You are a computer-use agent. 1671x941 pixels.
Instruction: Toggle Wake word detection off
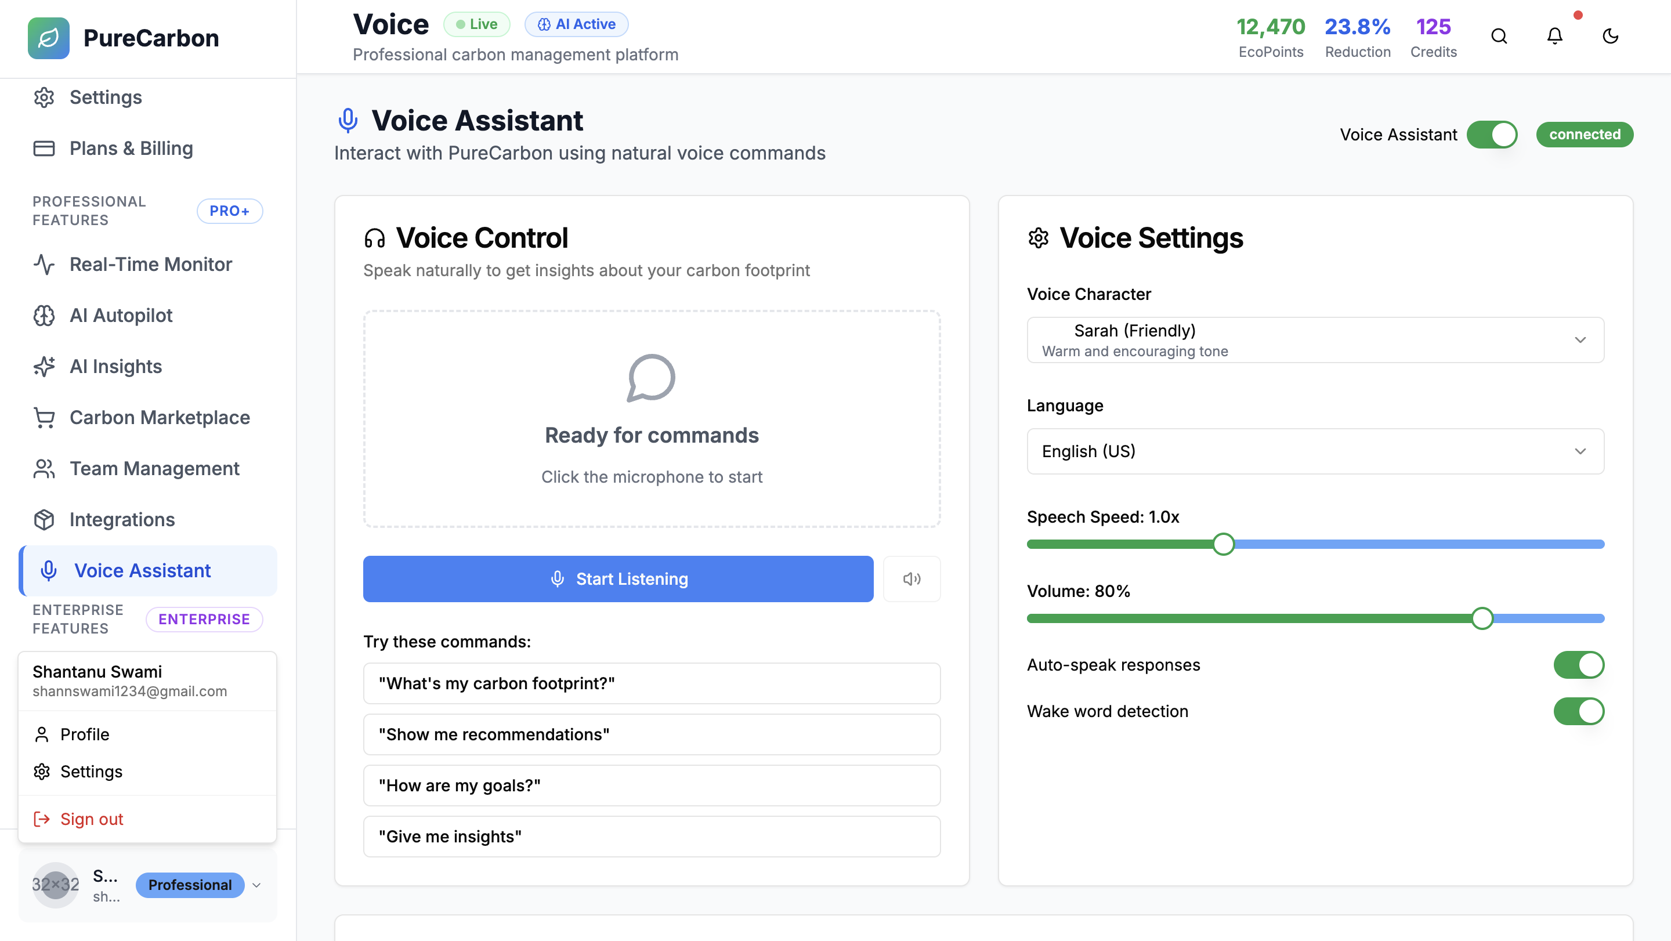point(1578,711)
